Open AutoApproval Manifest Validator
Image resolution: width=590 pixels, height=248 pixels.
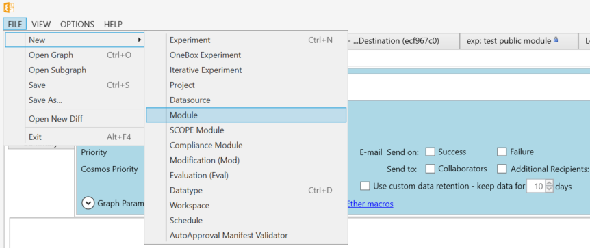coord(246,236)
